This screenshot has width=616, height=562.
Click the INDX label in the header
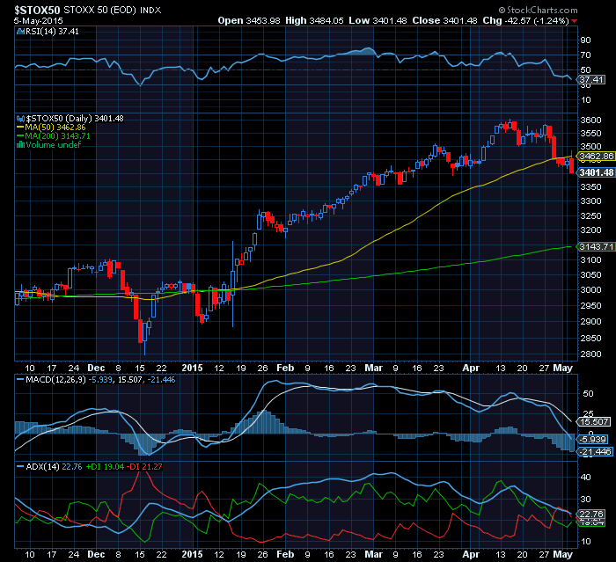click(x=150, y=11)
